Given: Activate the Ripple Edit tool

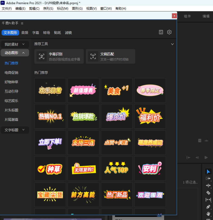Looking at the screenshot, I should click(x=208, y=186).
